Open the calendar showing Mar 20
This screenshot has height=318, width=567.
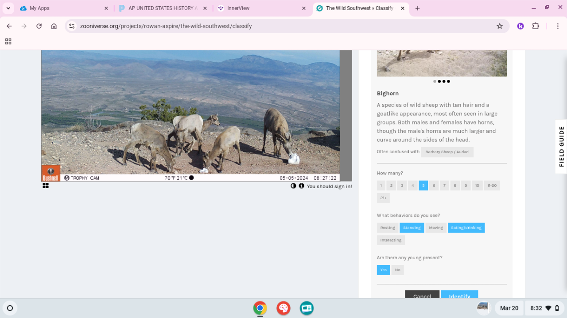509,308
